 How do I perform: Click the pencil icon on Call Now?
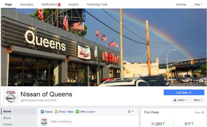pos(190,93)
